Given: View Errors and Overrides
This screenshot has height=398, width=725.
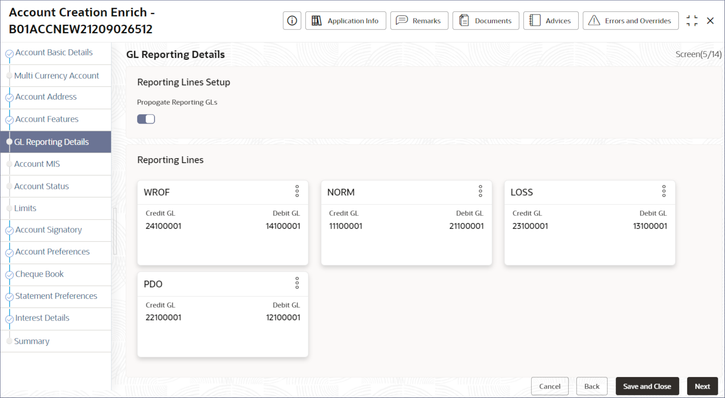Looking at the screenshot, I should click(630, 20).
